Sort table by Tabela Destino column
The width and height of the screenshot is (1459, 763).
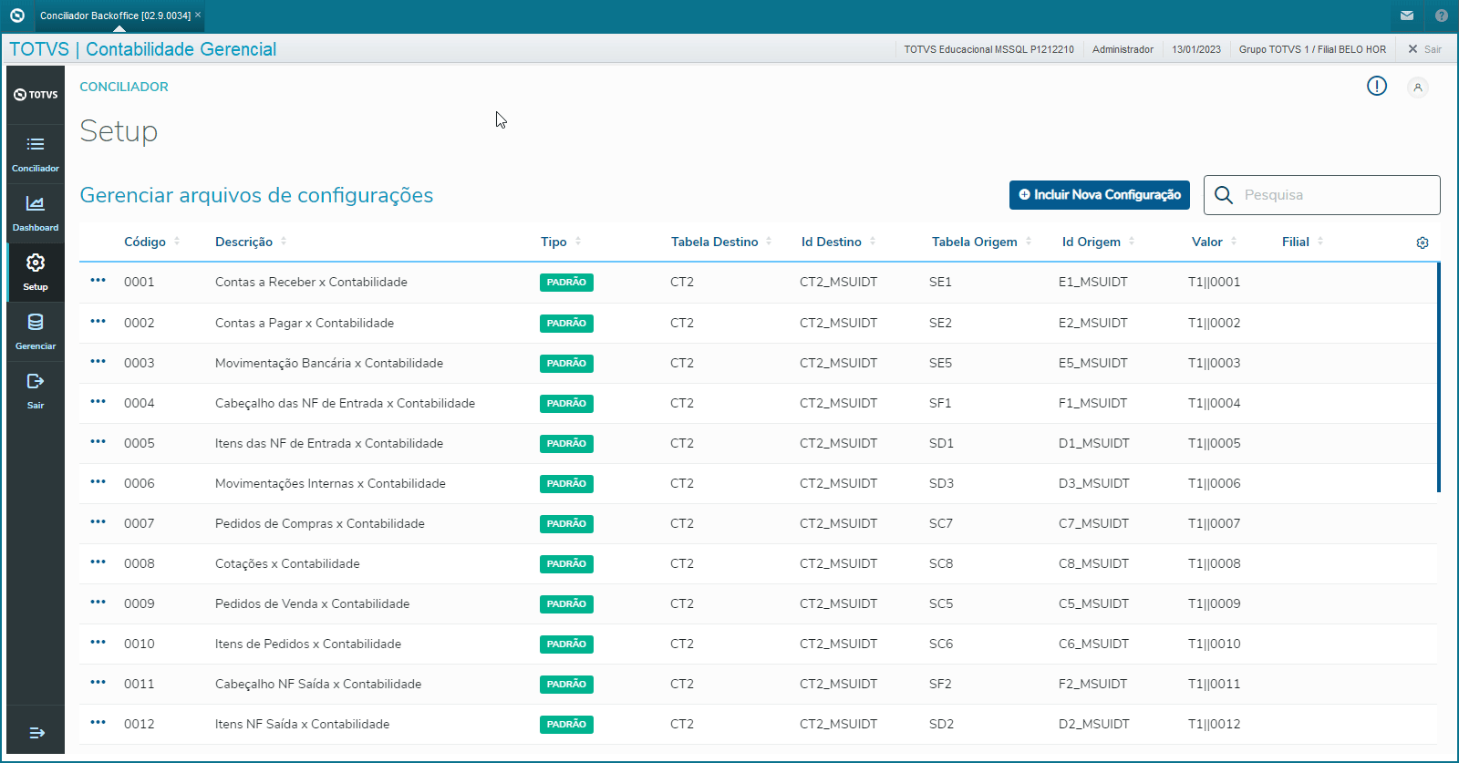pos(721,242)
